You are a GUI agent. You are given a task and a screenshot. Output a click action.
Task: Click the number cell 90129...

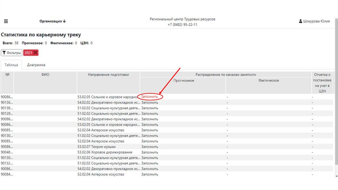click(x=7, y=114)
